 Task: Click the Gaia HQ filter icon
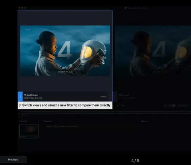point(25,95)
